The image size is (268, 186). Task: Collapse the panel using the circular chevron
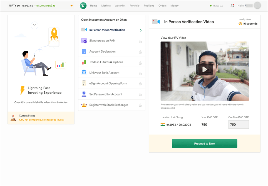(x=34, y=25)
